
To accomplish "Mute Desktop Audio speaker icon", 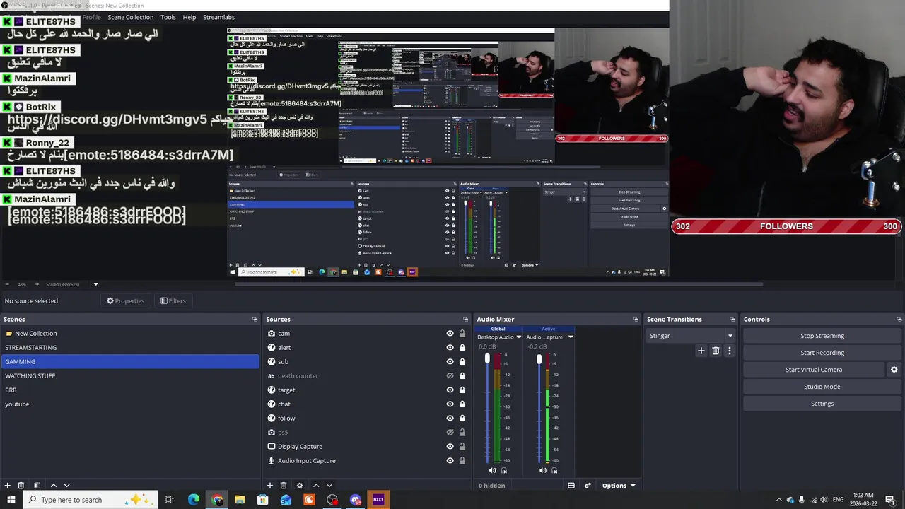I will point(493,470).
